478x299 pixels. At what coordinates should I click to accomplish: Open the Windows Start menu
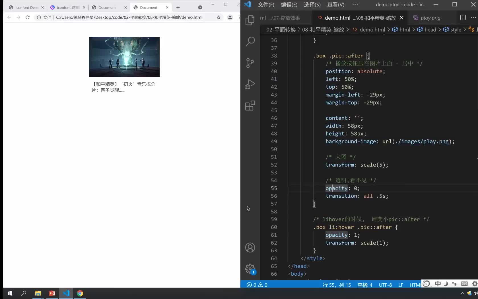(10, 293)
